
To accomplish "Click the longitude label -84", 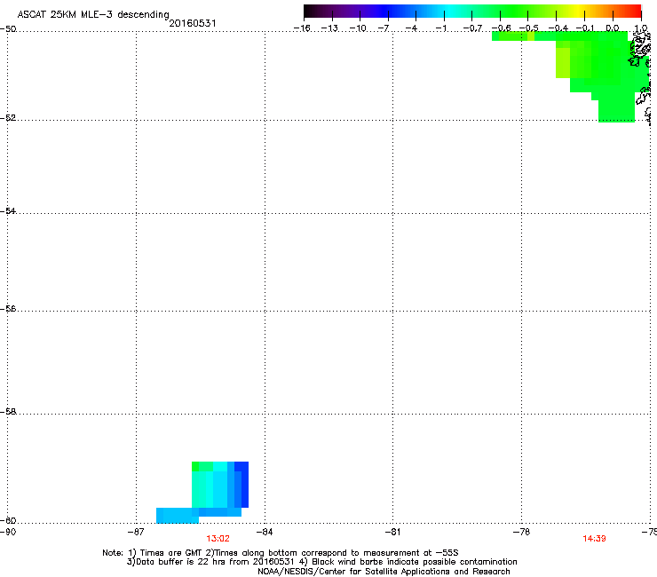I will click(x=265, y=532).
